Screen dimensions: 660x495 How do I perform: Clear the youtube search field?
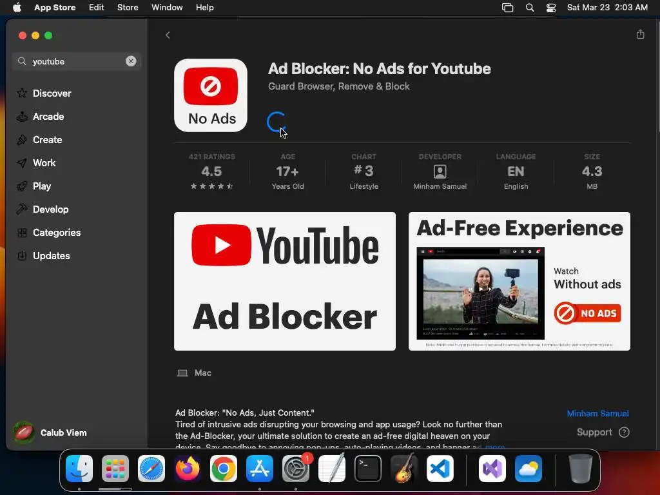(x=131, y=61)
